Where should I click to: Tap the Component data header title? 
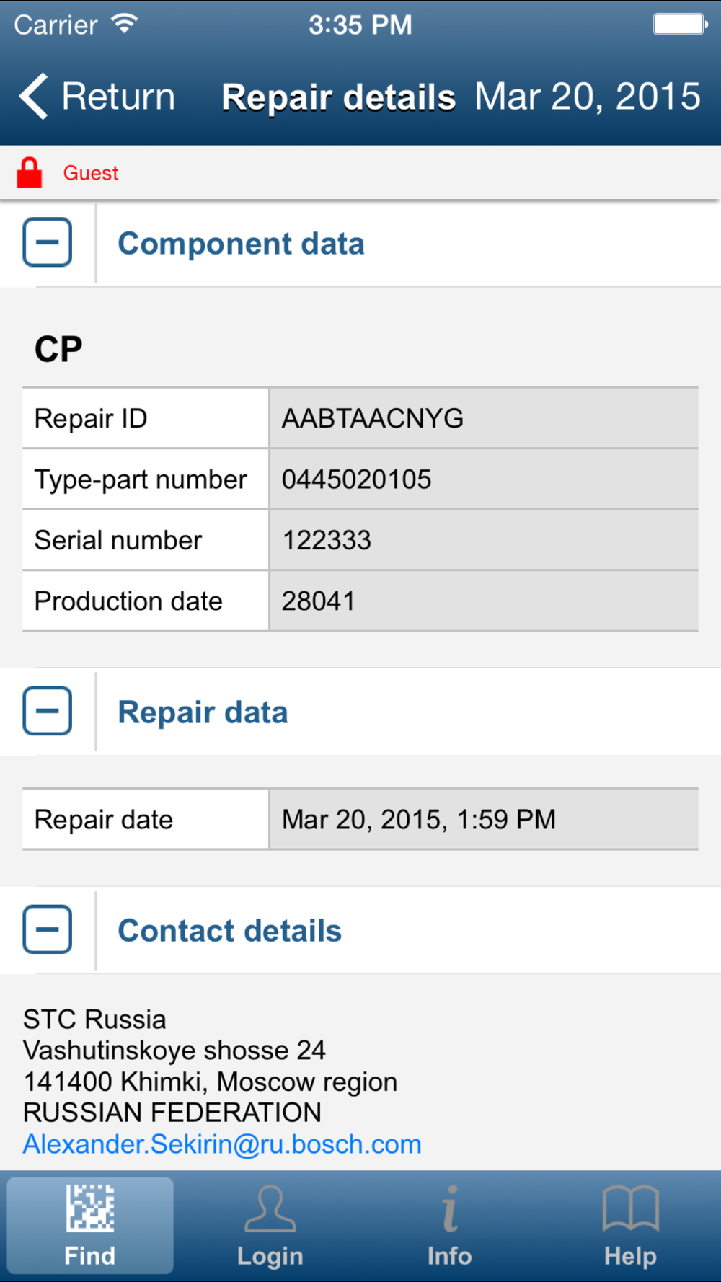tap(241, 244)
